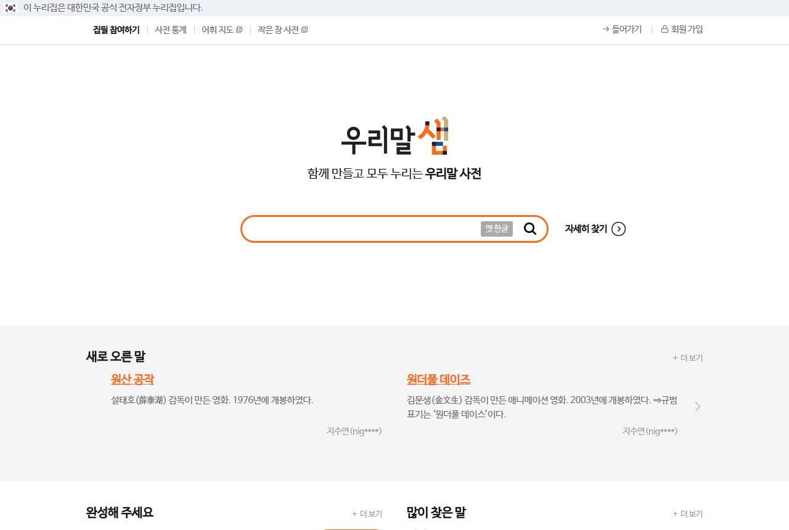
Task: Open the 원산 공작 entry
Action: pyautogui.click(x=133, y=379)
